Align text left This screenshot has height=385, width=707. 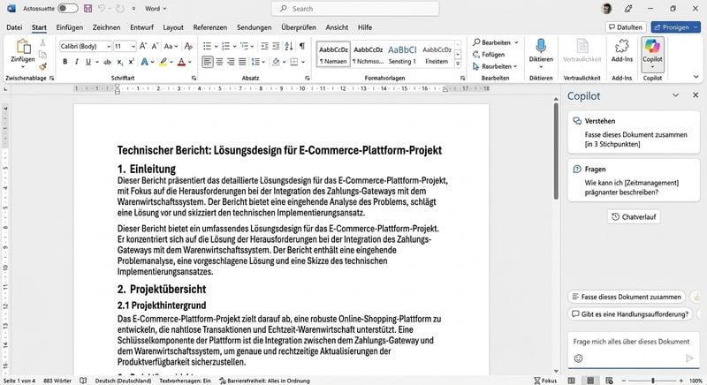pos(208,62)
